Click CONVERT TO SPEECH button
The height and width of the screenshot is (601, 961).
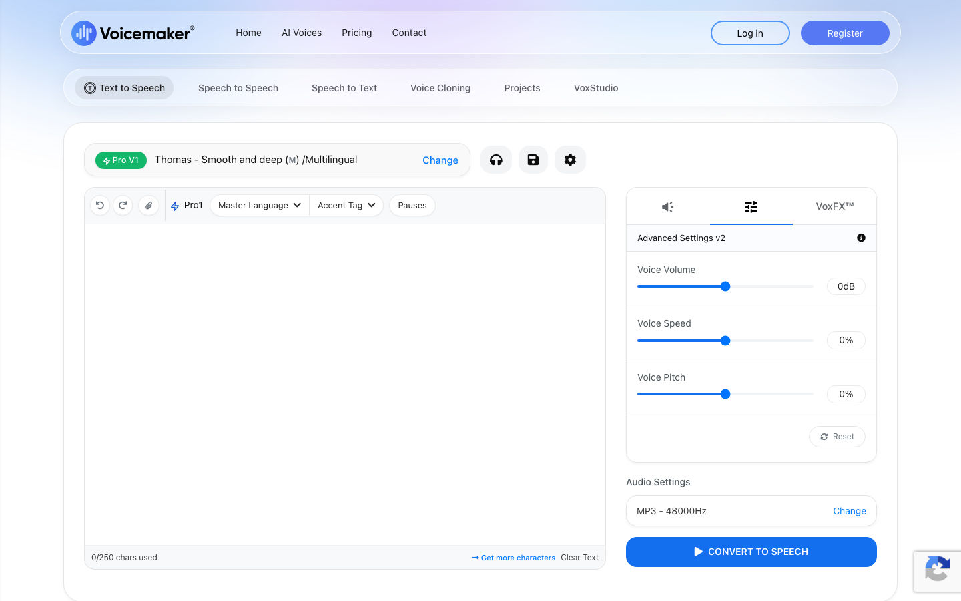(751, 552)
